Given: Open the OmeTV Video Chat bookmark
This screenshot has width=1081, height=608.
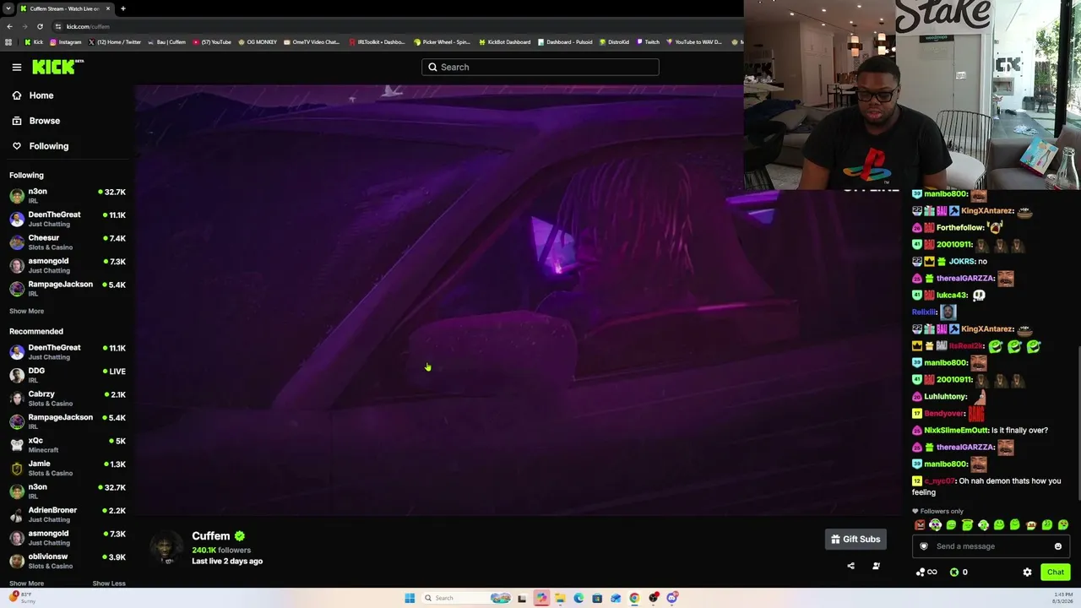Looking at the screenshot, I should coord(312,42).
